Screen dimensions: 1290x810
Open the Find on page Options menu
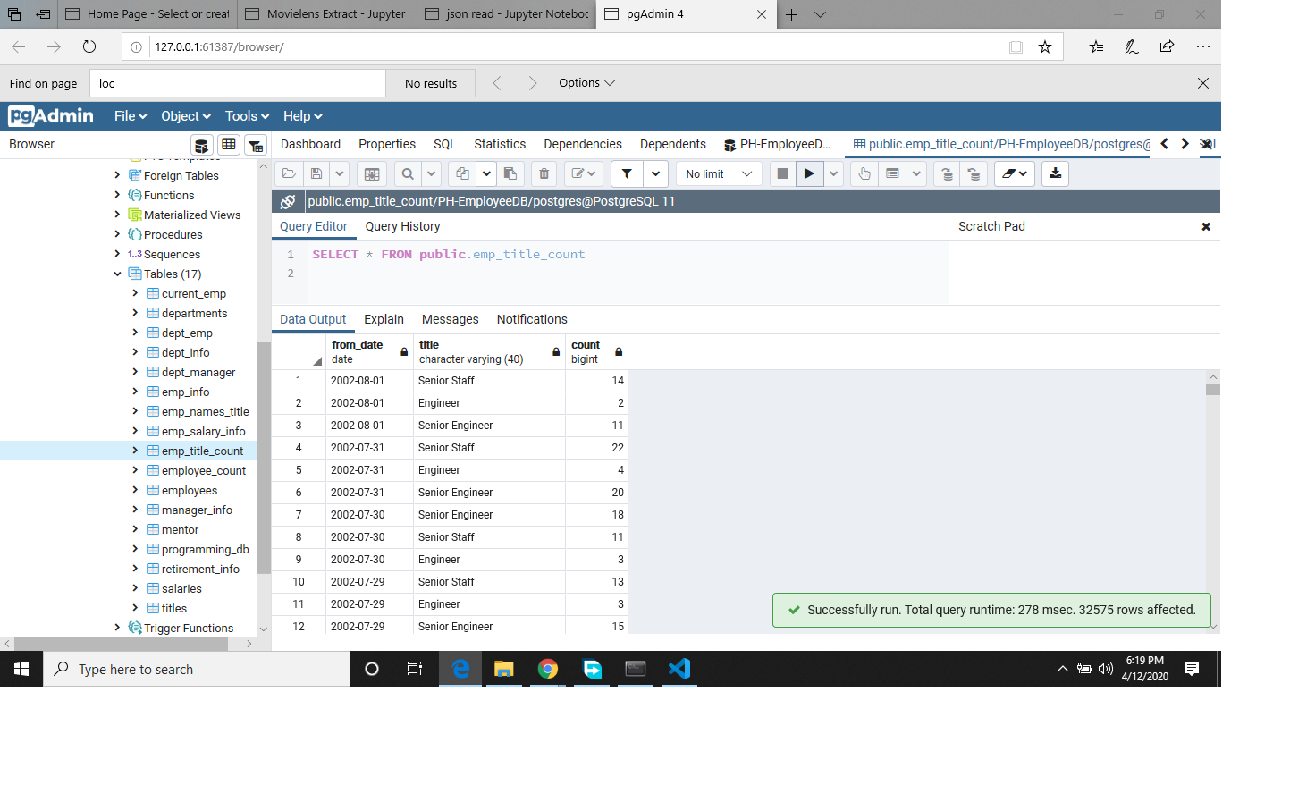[586, 83]
